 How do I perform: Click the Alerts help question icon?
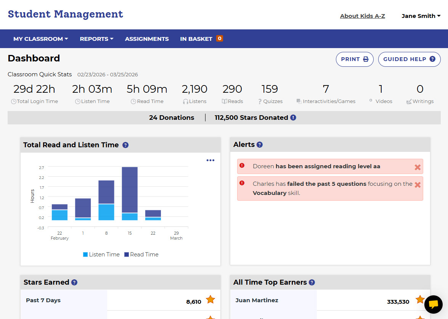pyautogui.click(x=260, y=145)
